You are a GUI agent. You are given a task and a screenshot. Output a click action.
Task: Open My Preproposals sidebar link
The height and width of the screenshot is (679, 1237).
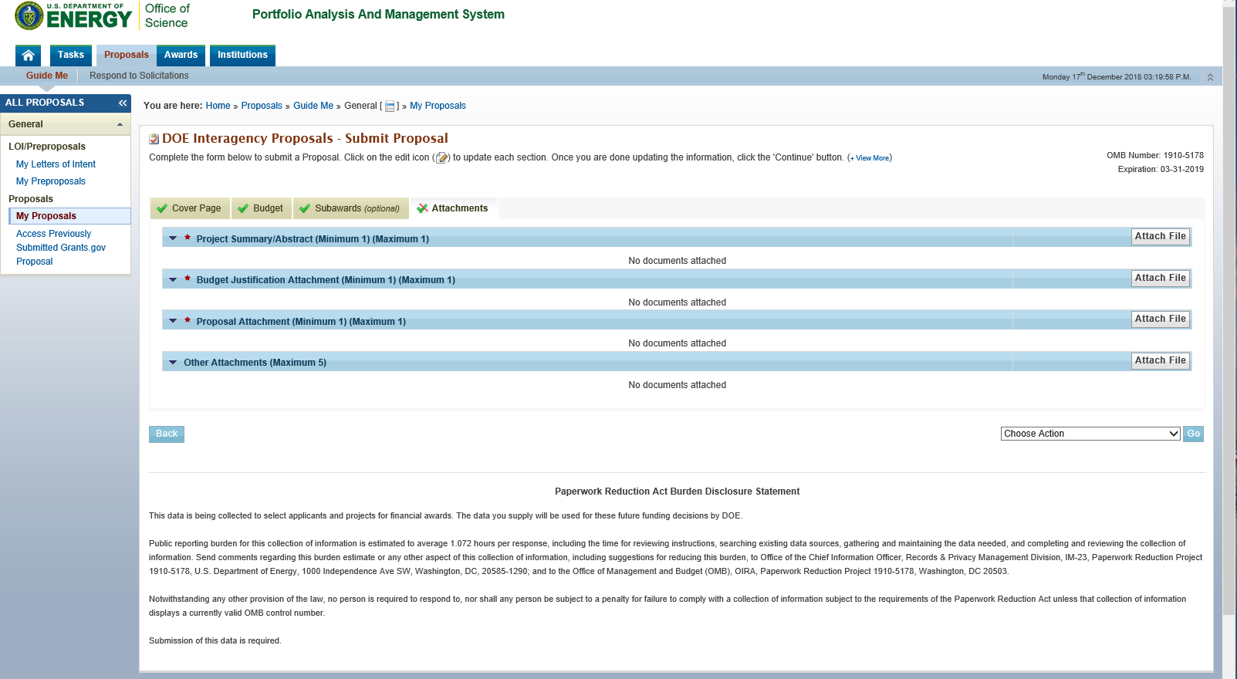(x=51, y=181)
